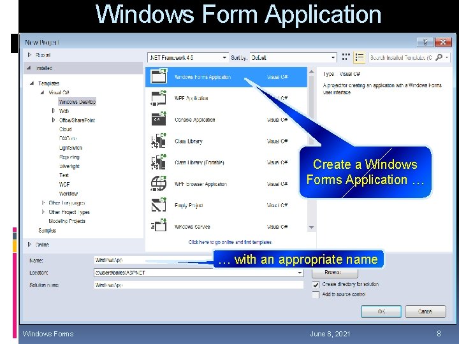This screenshot has height=344, width=459.
Task: Expand the Office/SharePoint tree node
Action: (x=54, y=120)
